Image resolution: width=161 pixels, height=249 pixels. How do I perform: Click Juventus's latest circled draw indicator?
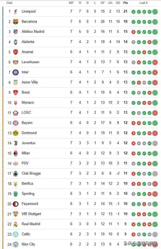155,143
